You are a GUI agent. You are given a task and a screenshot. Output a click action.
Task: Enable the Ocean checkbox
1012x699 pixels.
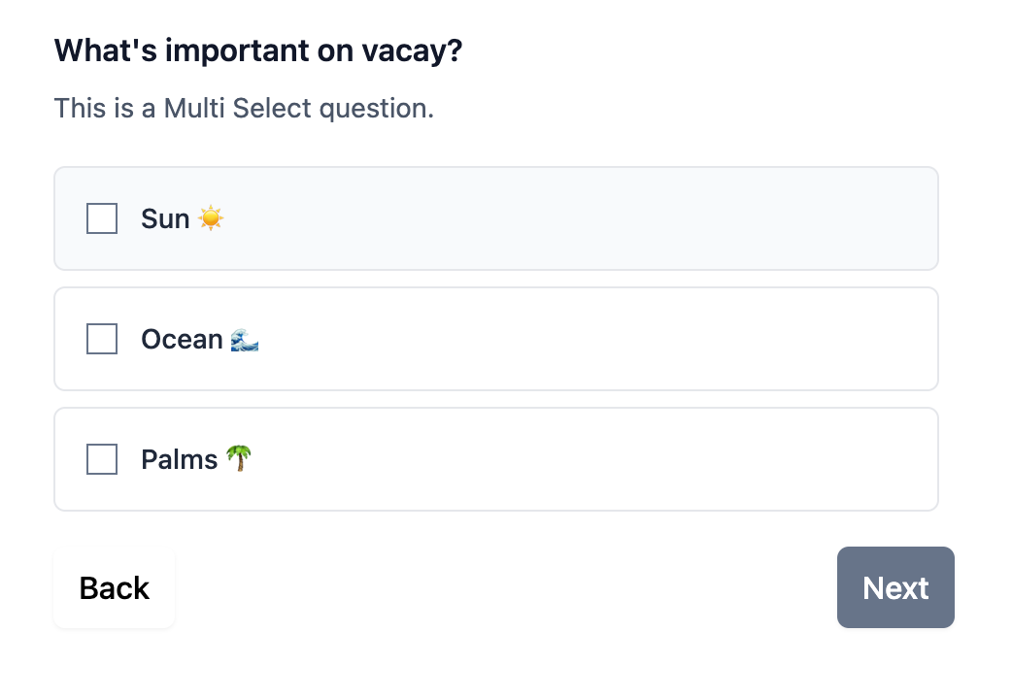click(102, 339)
